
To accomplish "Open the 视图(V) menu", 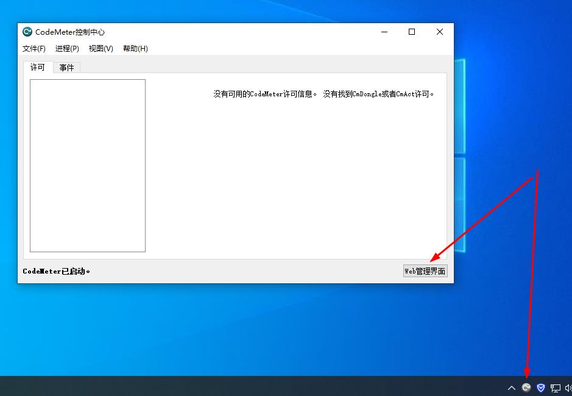I will point(101,49).
